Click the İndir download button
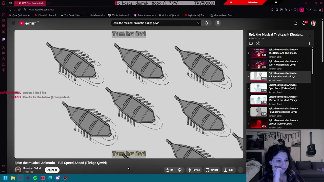Viewport: 324px width, 182px height. 229,170
